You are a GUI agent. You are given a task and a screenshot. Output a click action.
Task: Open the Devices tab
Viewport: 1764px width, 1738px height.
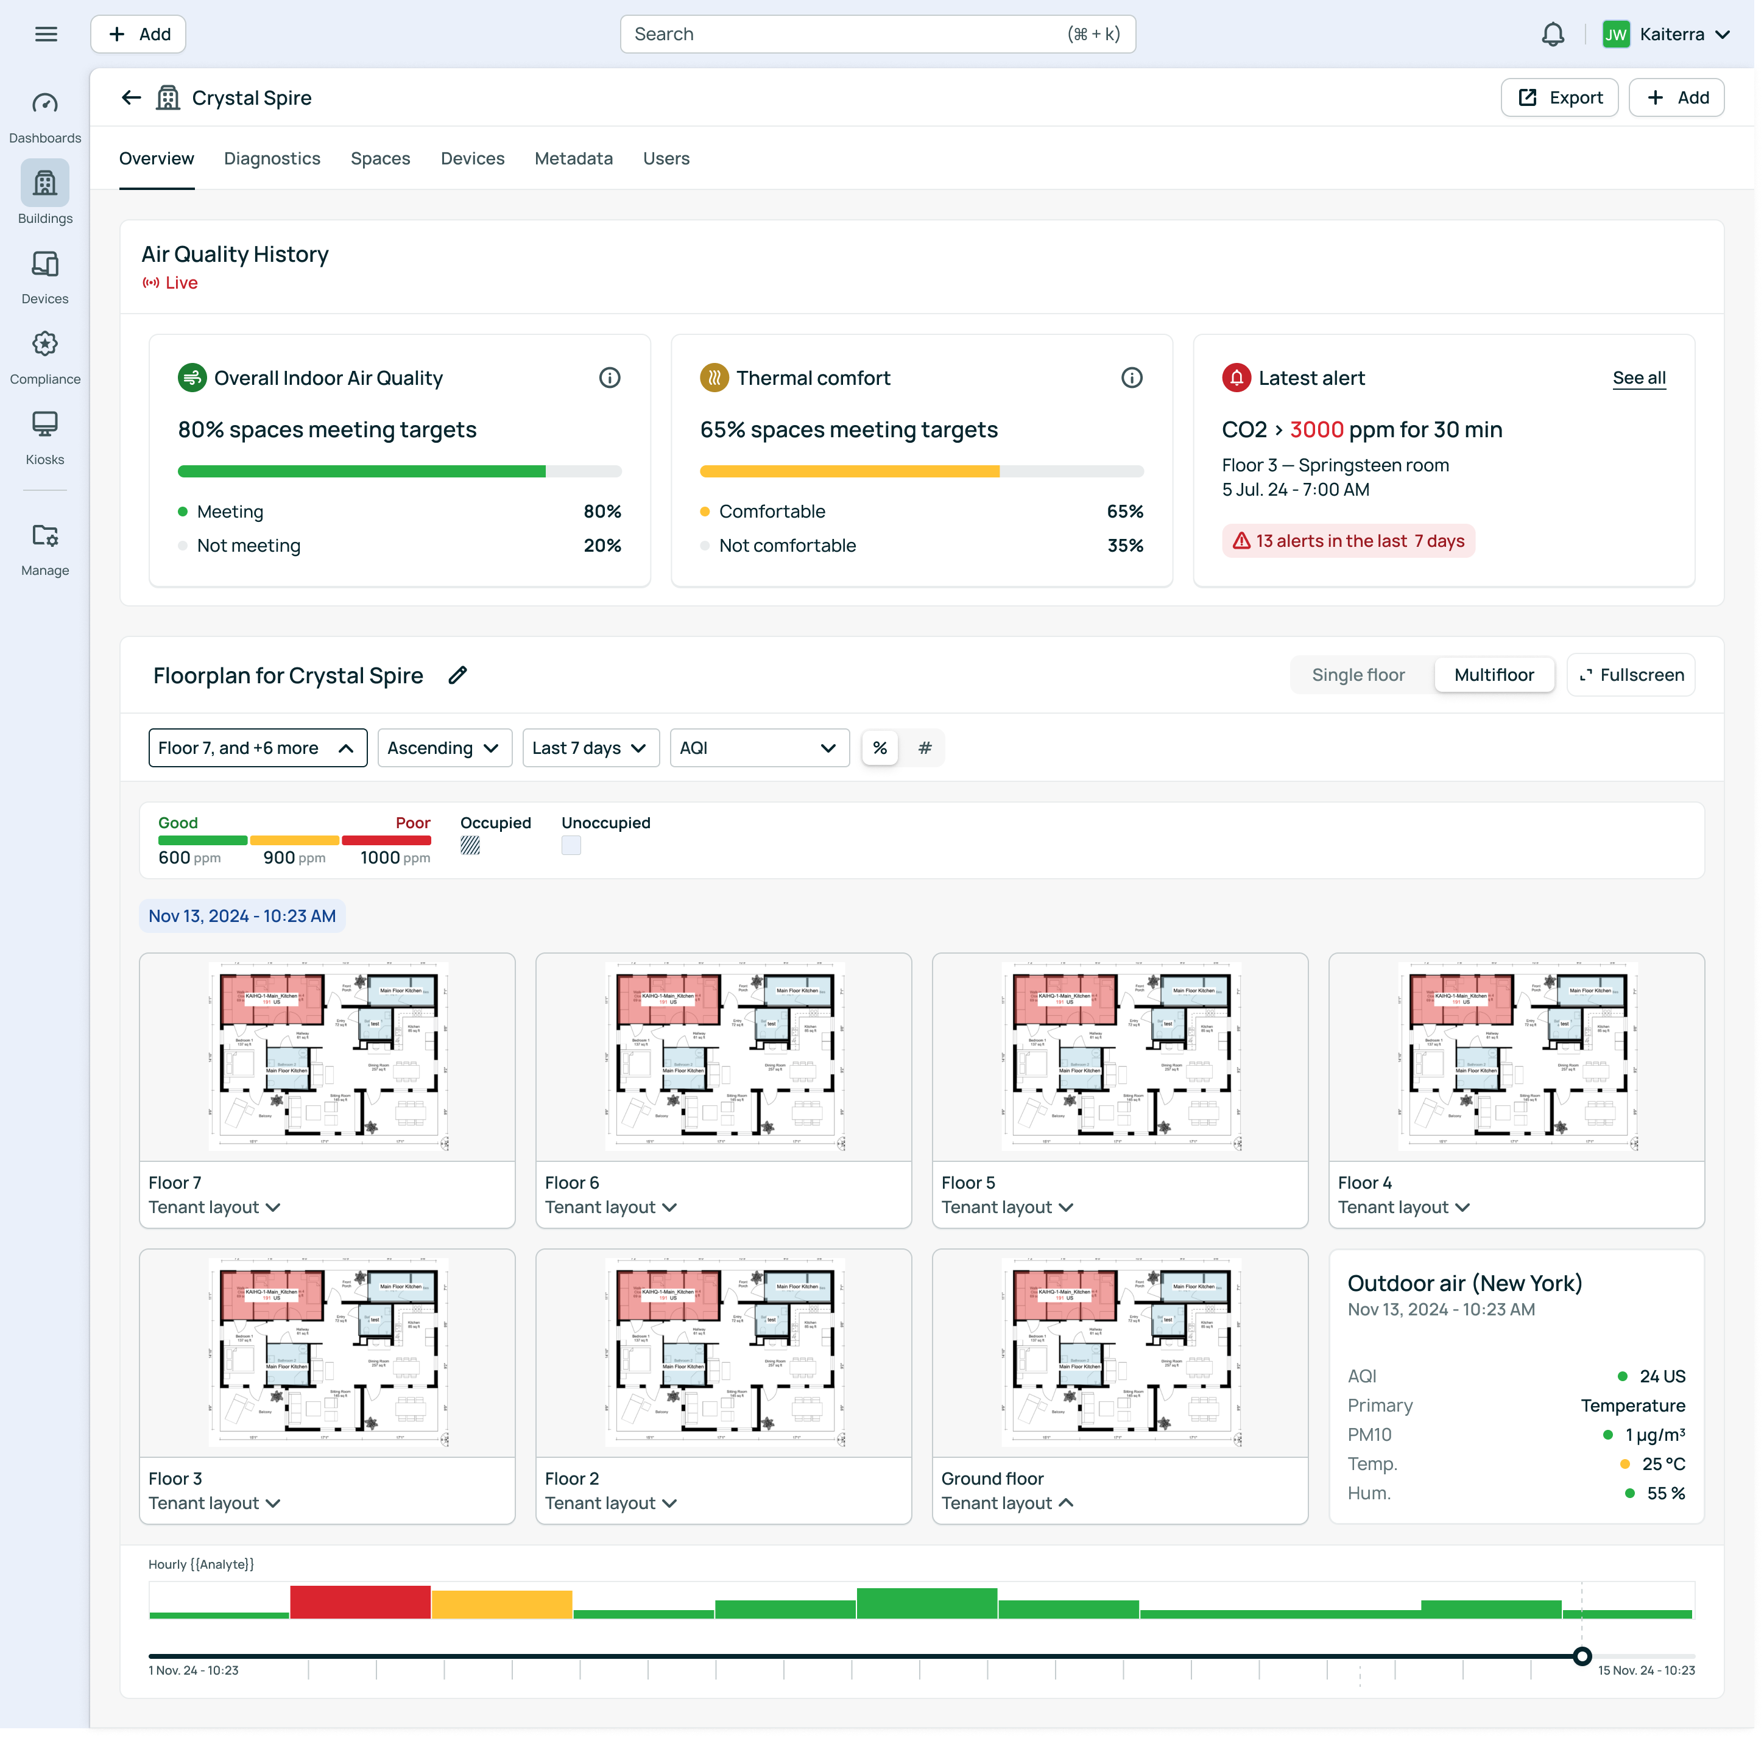click(472, 159)
